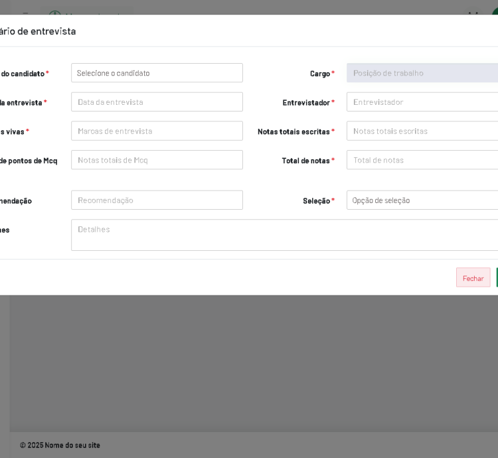Click the Total de notas label
Image resolution: width=498 pixels, height=458 pixels.
click(305, 161)
